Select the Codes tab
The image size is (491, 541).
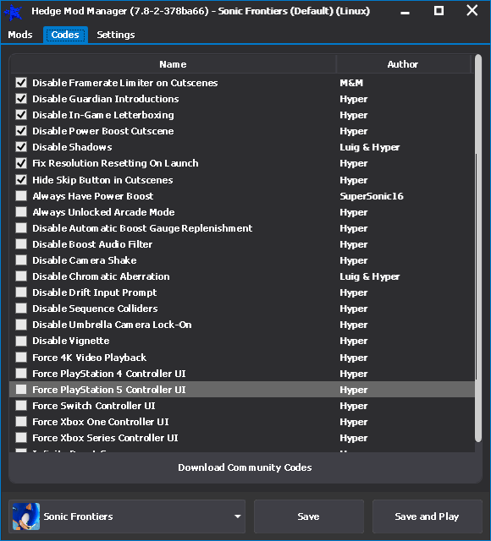(65, 35)
